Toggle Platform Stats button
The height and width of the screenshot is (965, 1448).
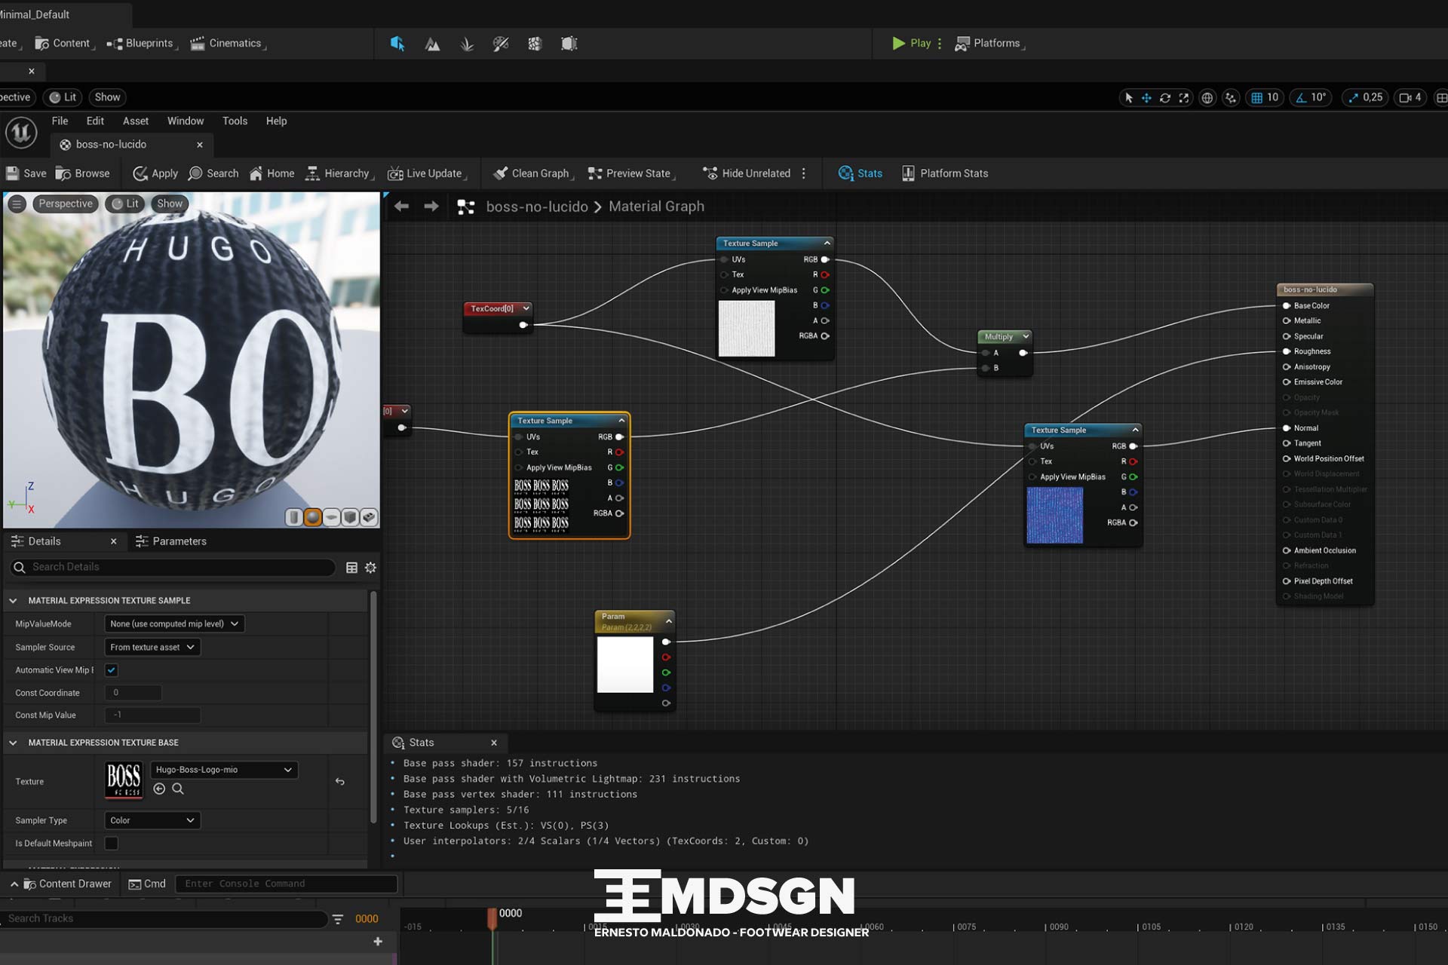click(945, 173)
